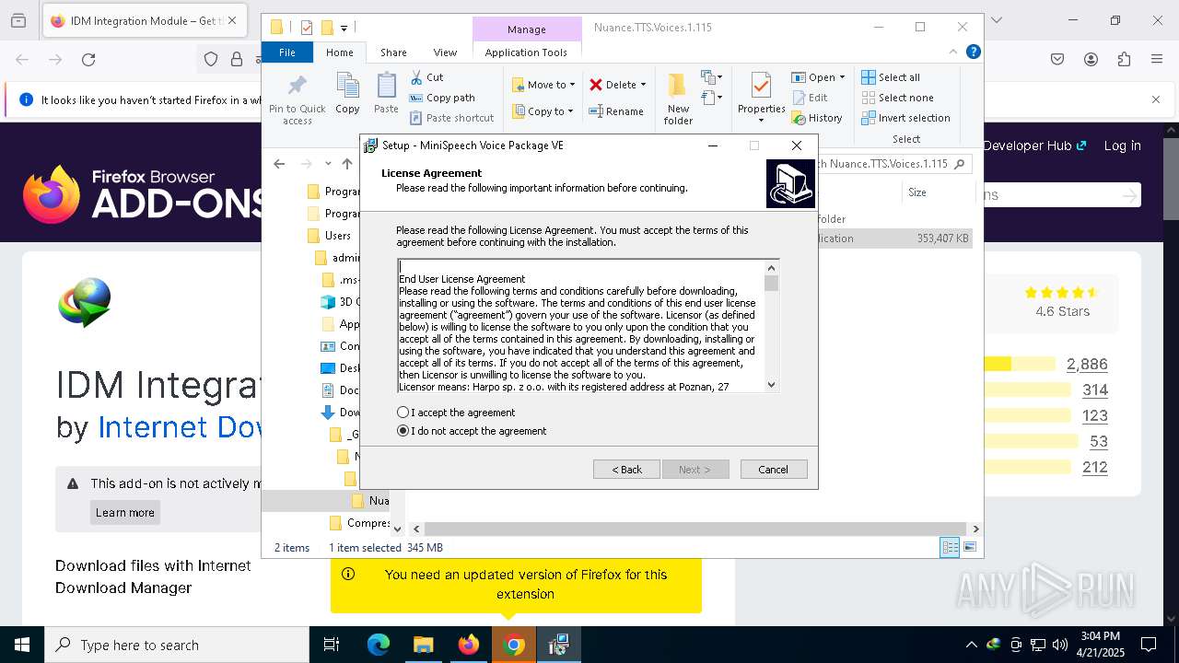
Task: Open Microsoft Edge from taskbar
Action: pyautogui.click(x=379, y=645)
